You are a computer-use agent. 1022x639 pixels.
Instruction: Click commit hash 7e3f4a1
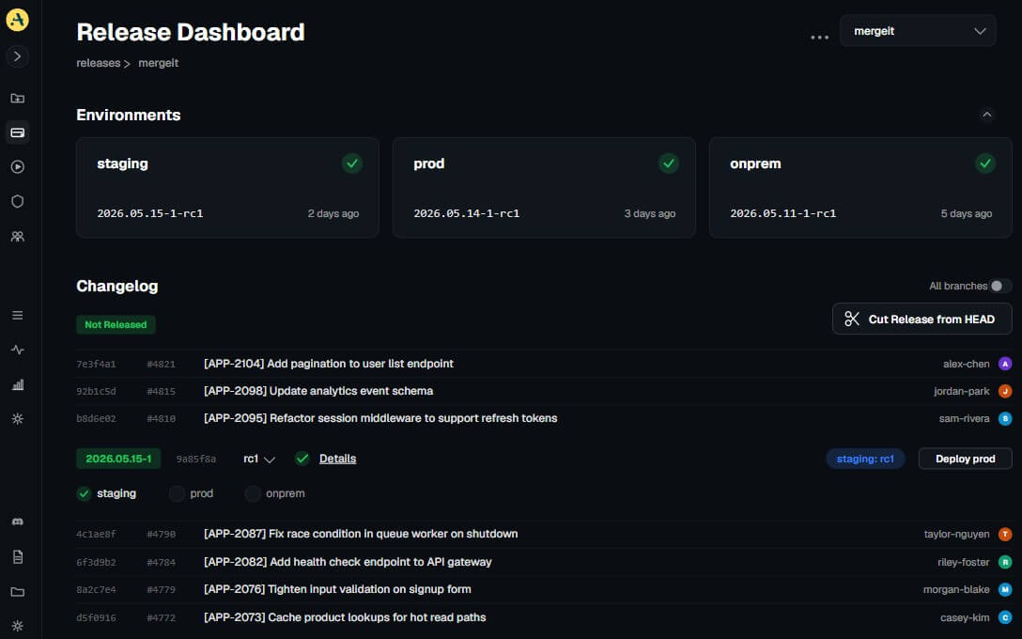coord(96,364)
